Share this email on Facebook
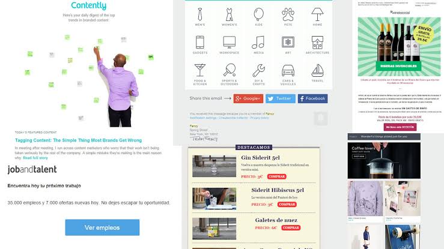The height and width of the screenshot is (249, 444). point(312,98)
